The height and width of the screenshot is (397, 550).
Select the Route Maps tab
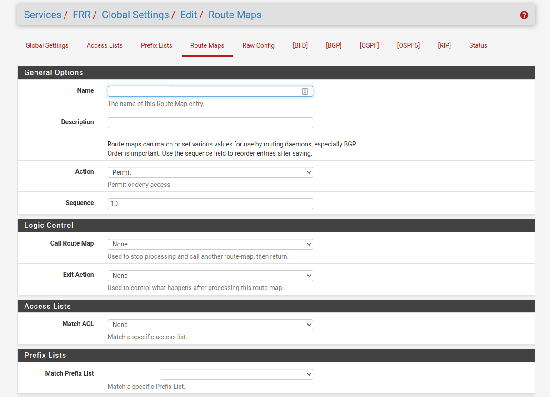(207, 45)
